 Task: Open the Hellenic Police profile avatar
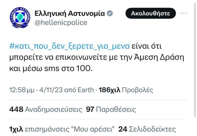(x=20, y=17)
